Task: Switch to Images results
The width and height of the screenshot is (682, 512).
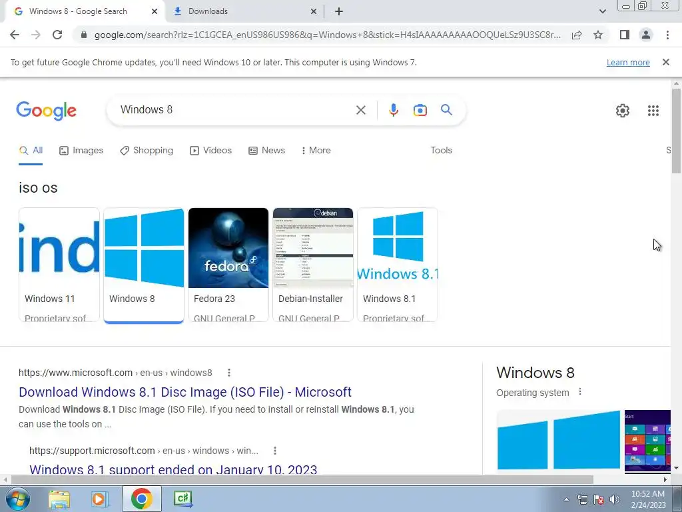Action: pos(81,151)
